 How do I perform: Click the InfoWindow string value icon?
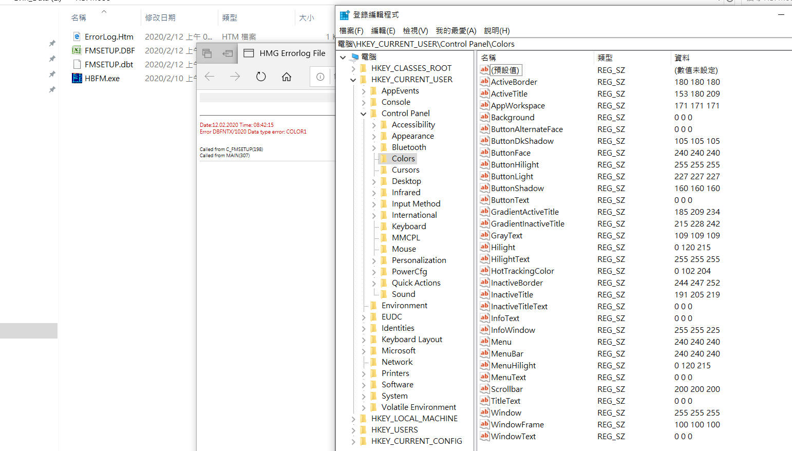coord(484,330)
